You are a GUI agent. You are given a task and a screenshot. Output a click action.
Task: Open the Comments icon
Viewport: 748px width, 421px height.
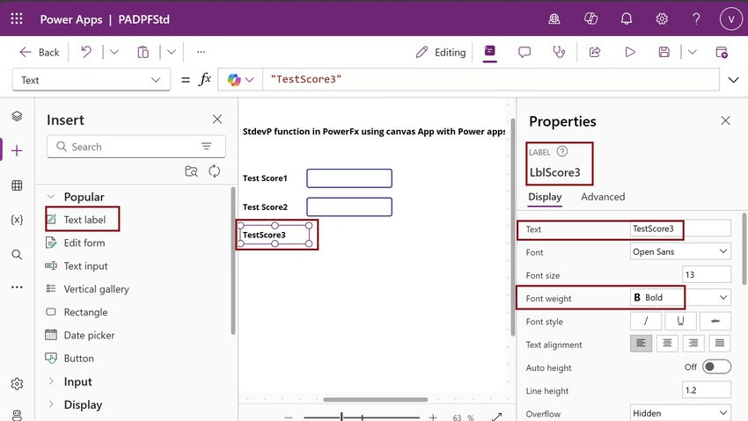click(x=524, y=52)
